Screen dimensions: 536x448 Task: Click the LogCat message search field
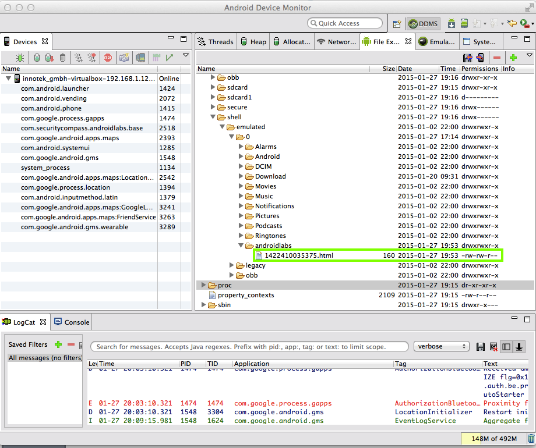[x=249, y=347]
